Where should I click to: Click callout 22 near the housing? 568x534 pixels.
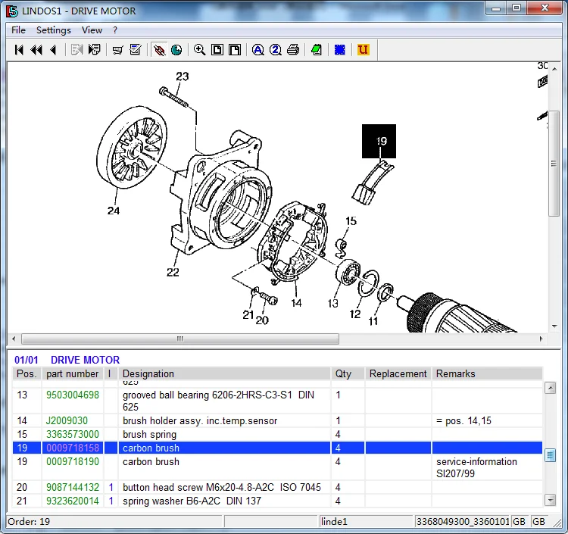173,272
